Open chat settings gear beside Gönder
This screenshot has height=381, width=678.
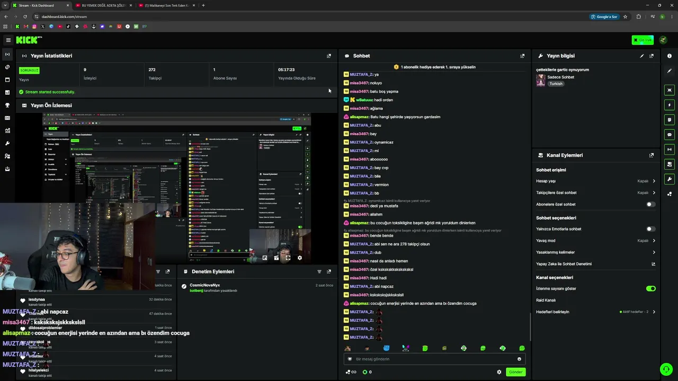499,372
